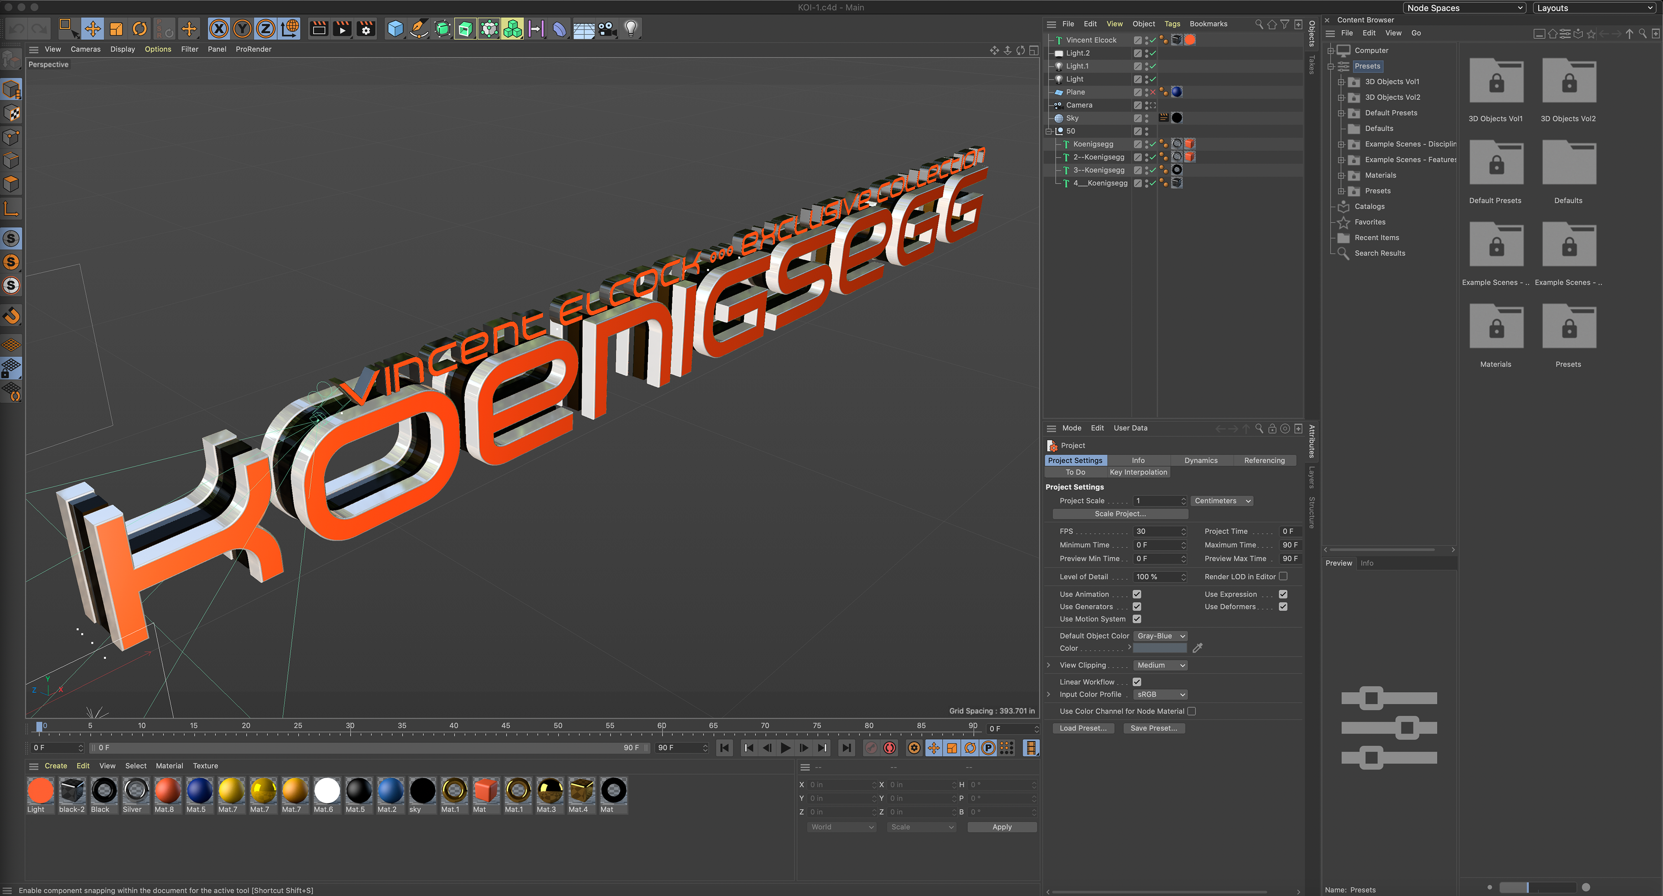Toggle the red X enable mark on Plane
The width and height of the screenshot is (1663, 896).
coord(1153,92)
